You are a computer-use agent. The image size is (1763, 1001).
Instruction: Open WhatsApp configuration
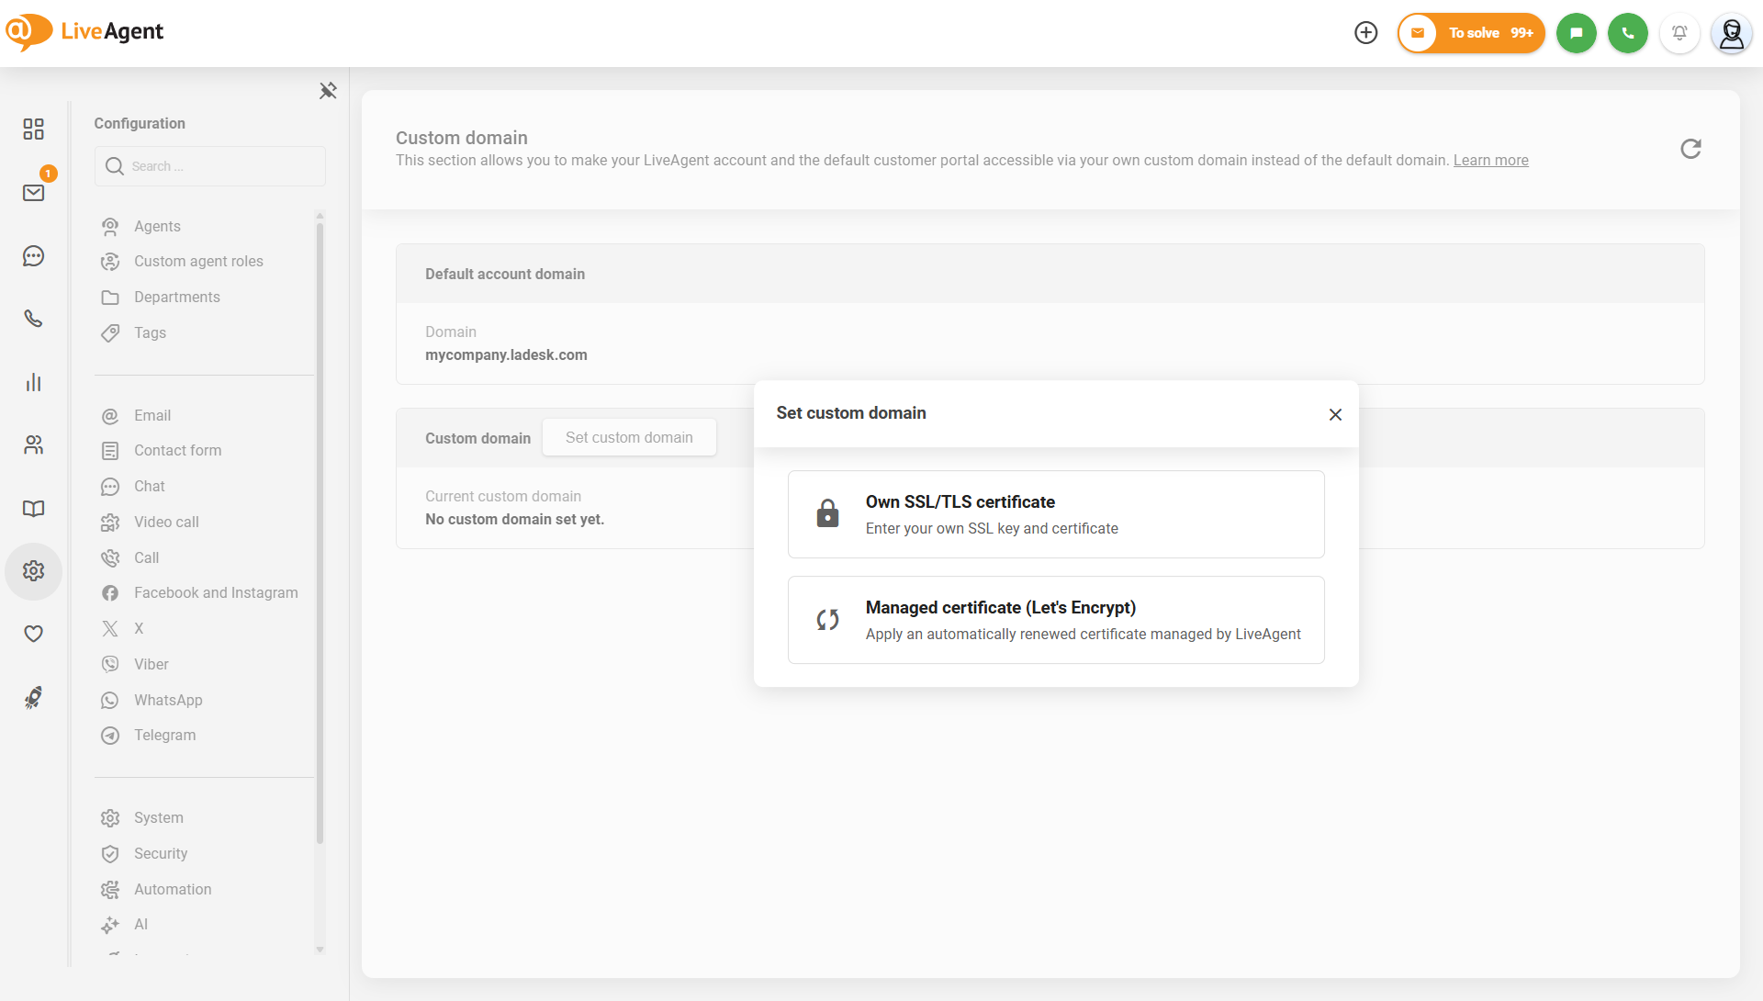point(168,701)
